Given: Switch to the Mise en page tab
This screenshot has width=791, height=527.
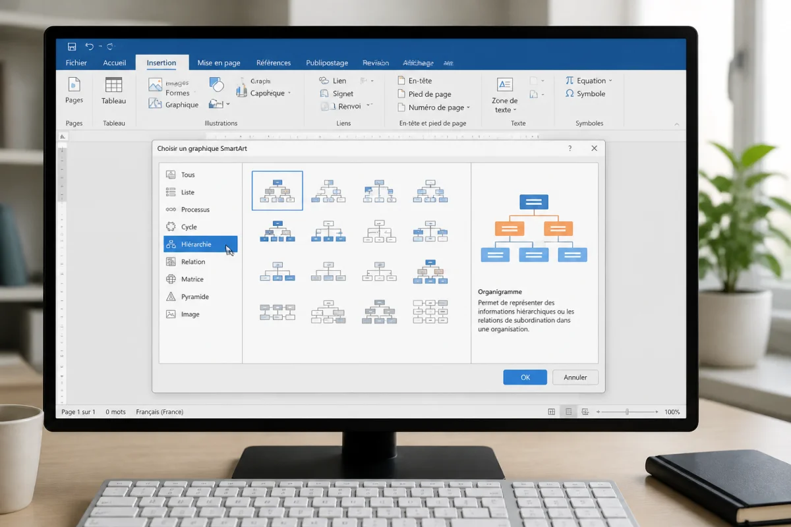Looking at the screenshot, I should pyautogui.click(x=219, y=63).
